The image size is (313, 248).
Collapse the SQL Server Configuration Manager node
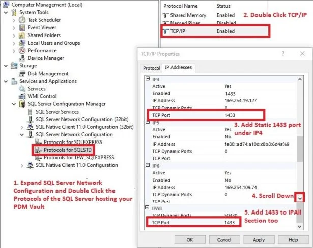pyautogui.click(x=14, y=104)
